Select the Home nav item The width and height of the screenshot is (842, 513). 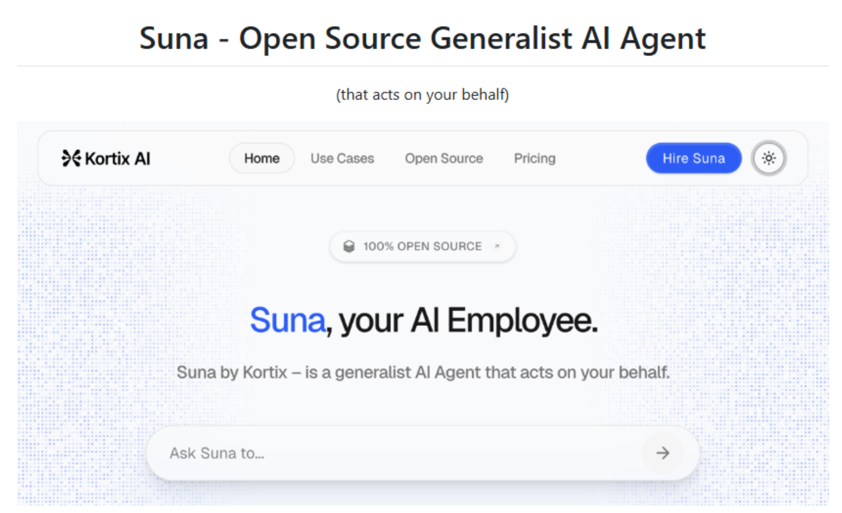click(x=262, y=158)
